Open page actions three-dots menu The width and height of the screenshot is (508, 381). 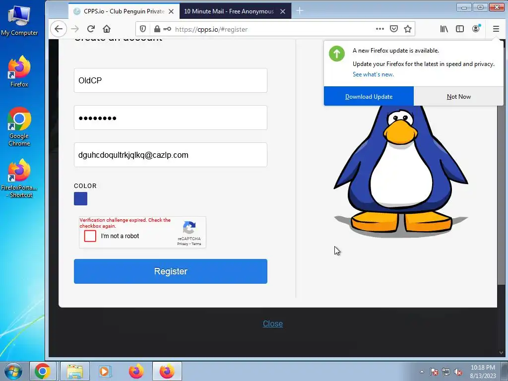click(x=380, y=29)
